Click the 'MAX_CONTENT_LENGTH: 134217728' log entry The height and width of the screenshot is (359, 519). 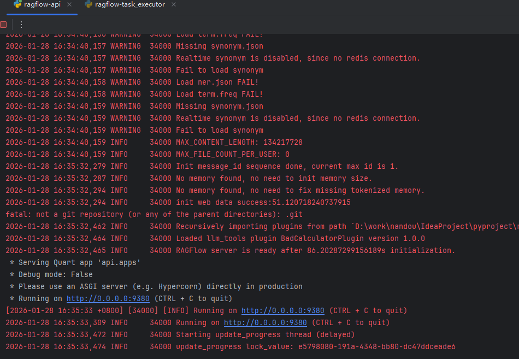click(154, 142)
